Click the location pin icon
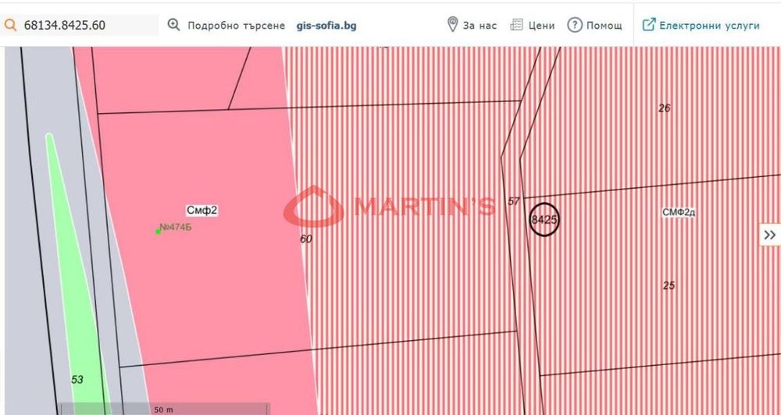781x415 pixels. click(x=452, y=24)
